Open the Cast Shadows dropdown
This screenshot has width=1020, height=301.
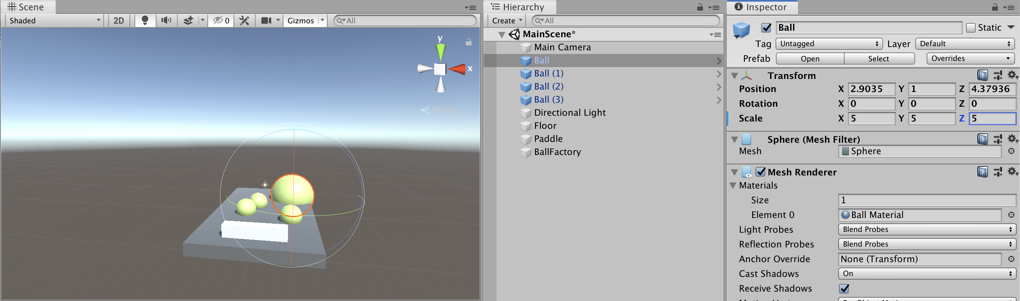(x=927, y=274)
